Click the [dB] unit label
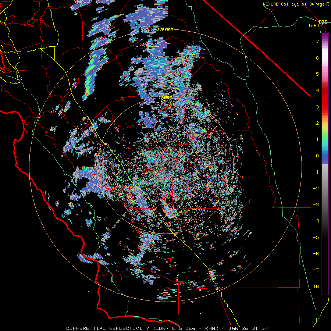Viewport: 331px width, 331px height. [x=314, y=25]
